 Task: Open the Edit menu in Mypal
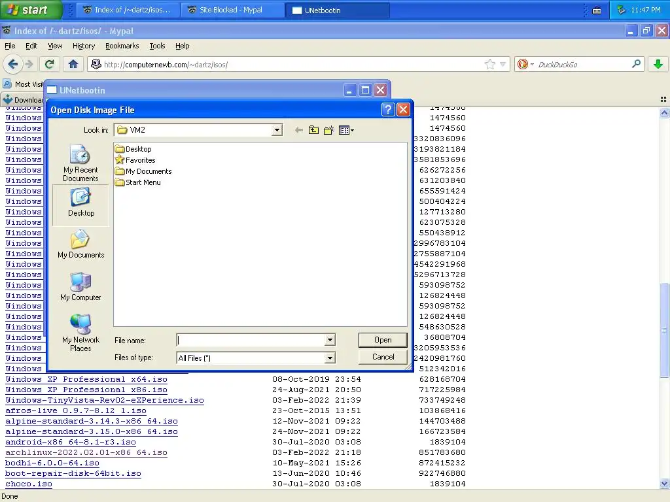(x=31, y=46)
